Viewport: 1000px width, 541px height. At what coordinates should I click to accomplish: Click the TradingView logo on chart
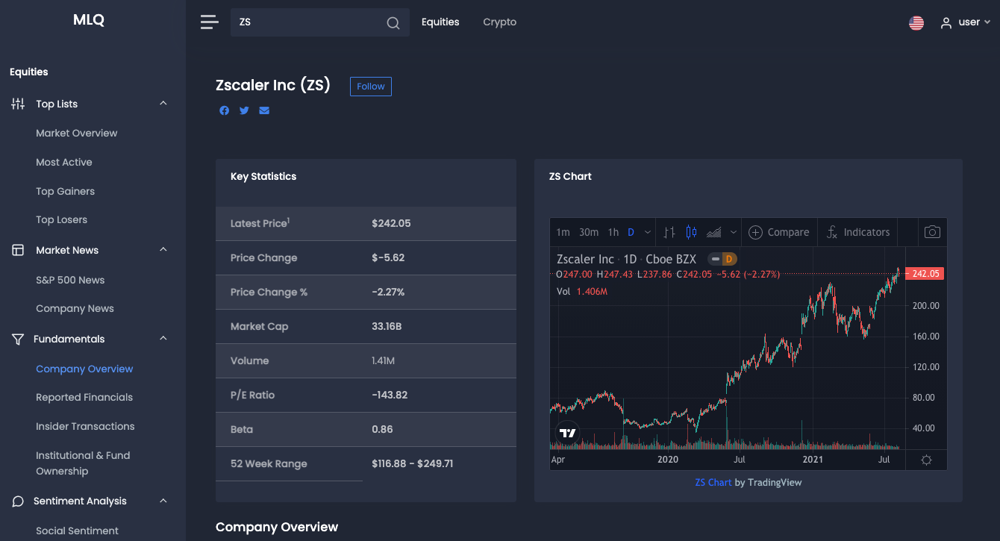pos(568,433)
